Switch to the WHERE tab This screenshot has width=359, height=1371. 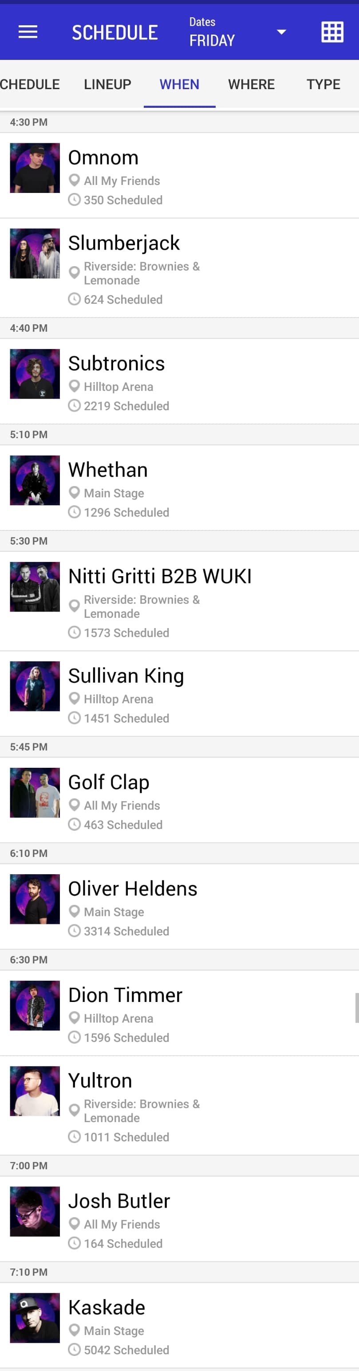tap(252, 85)
